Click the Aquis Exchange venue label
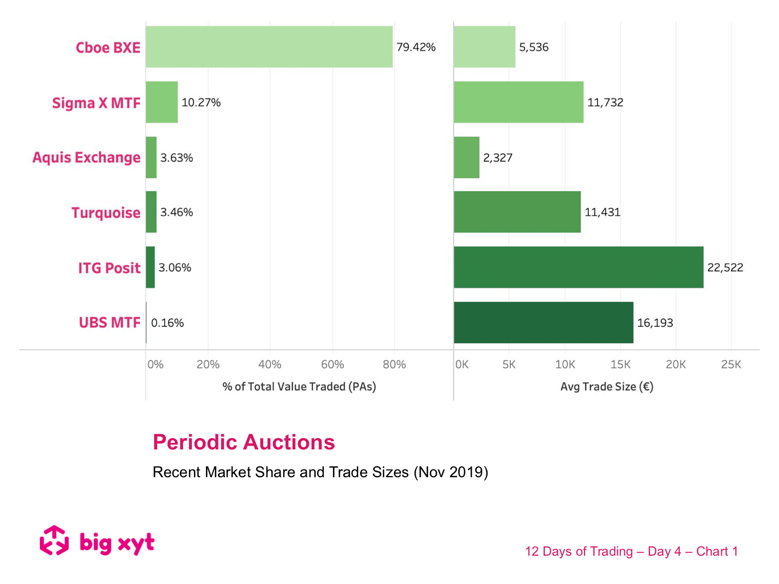 click(x=87, y=157)
